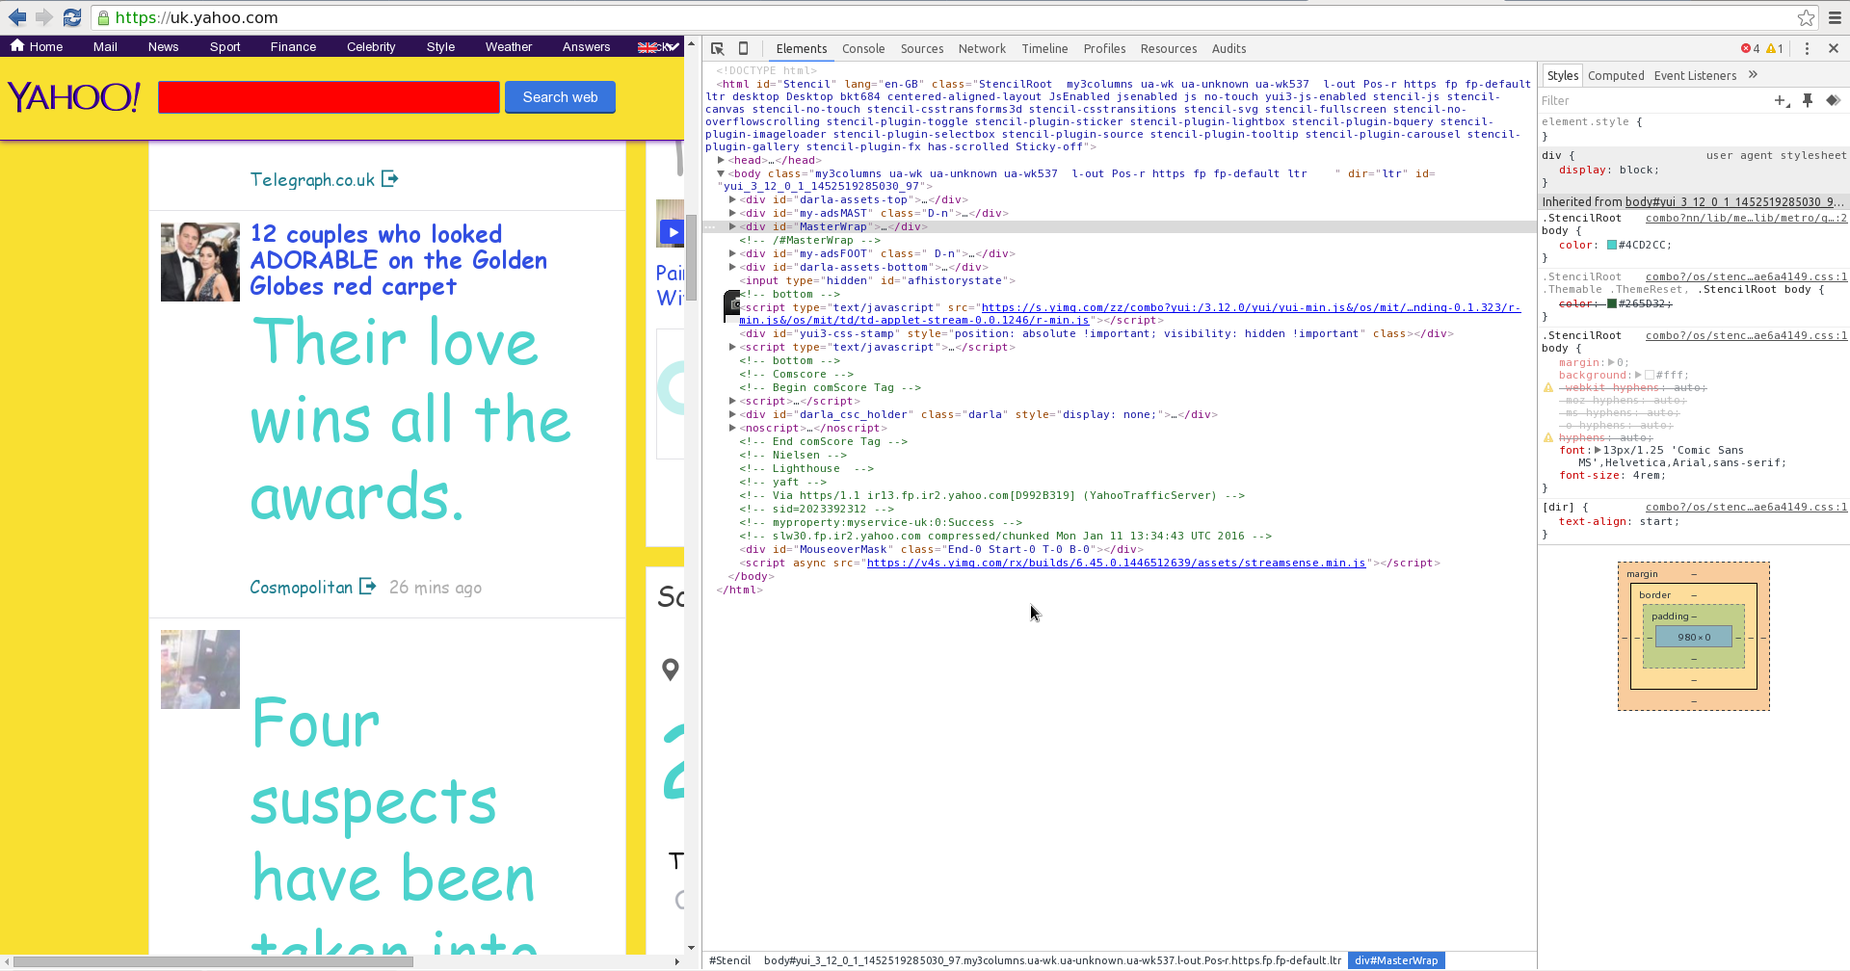The height and width of the screenshot is (971, 1850).
Task: Click the 980×0 box model content
Action: [x=1693, y=637]
